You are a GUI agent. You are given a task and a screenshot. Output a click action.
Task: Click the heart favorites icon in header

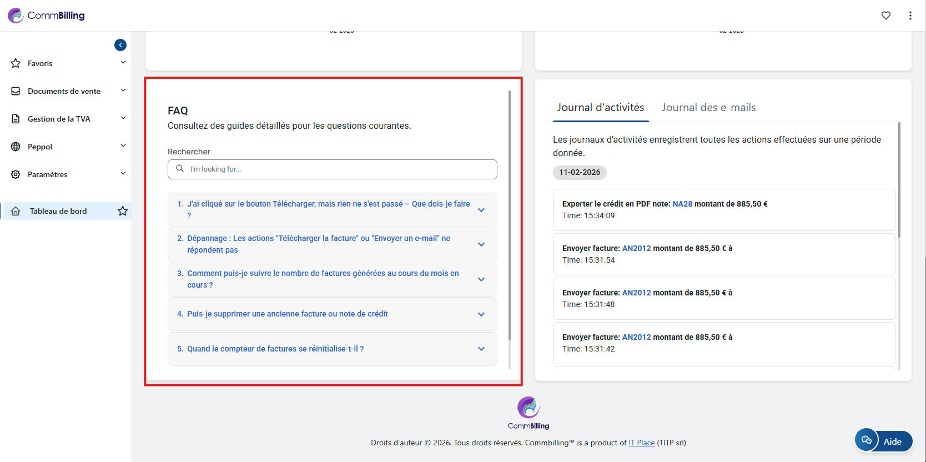[x=885, y=16]
